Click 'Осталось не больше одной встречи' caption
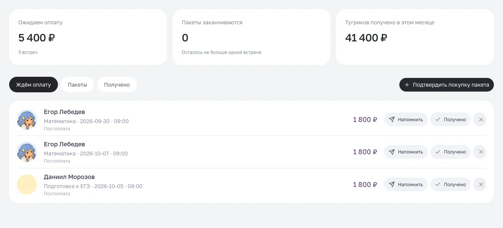The image size is (503, 228). [221, 52]
